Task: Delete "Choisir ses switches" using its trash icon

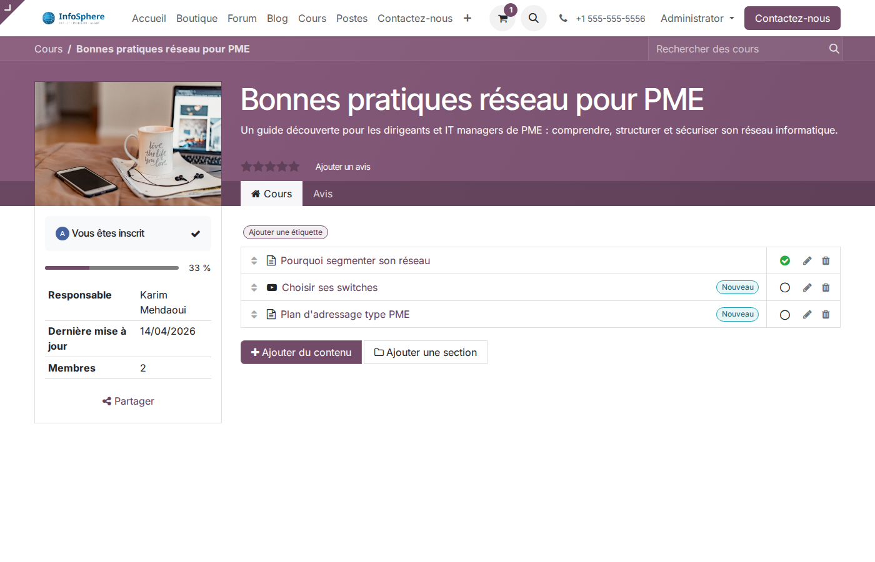Action: tap(826, 287)
